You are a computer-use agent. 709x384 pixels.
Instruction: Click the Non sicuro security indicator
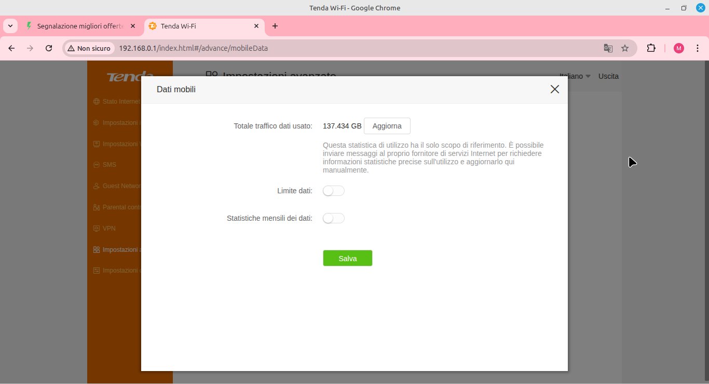click(x=89, y=48)
